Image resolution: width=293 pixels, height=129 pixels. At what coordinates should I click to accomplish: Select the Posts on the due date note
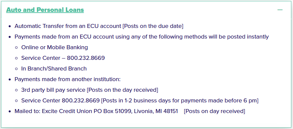(153, 26)
